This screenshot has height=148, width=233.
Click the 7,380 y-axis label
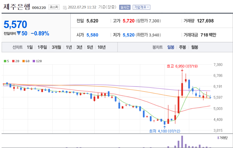pos(218,64)
